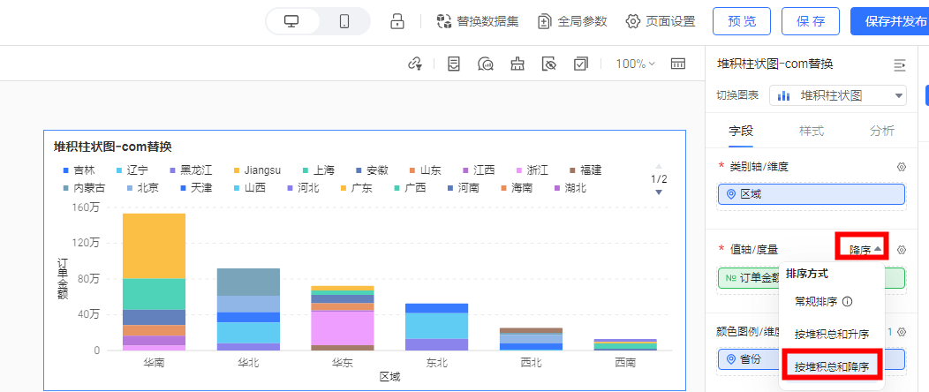
Task: Click the Jiangsu yellow legend swatch
Action: coord(237,170)
